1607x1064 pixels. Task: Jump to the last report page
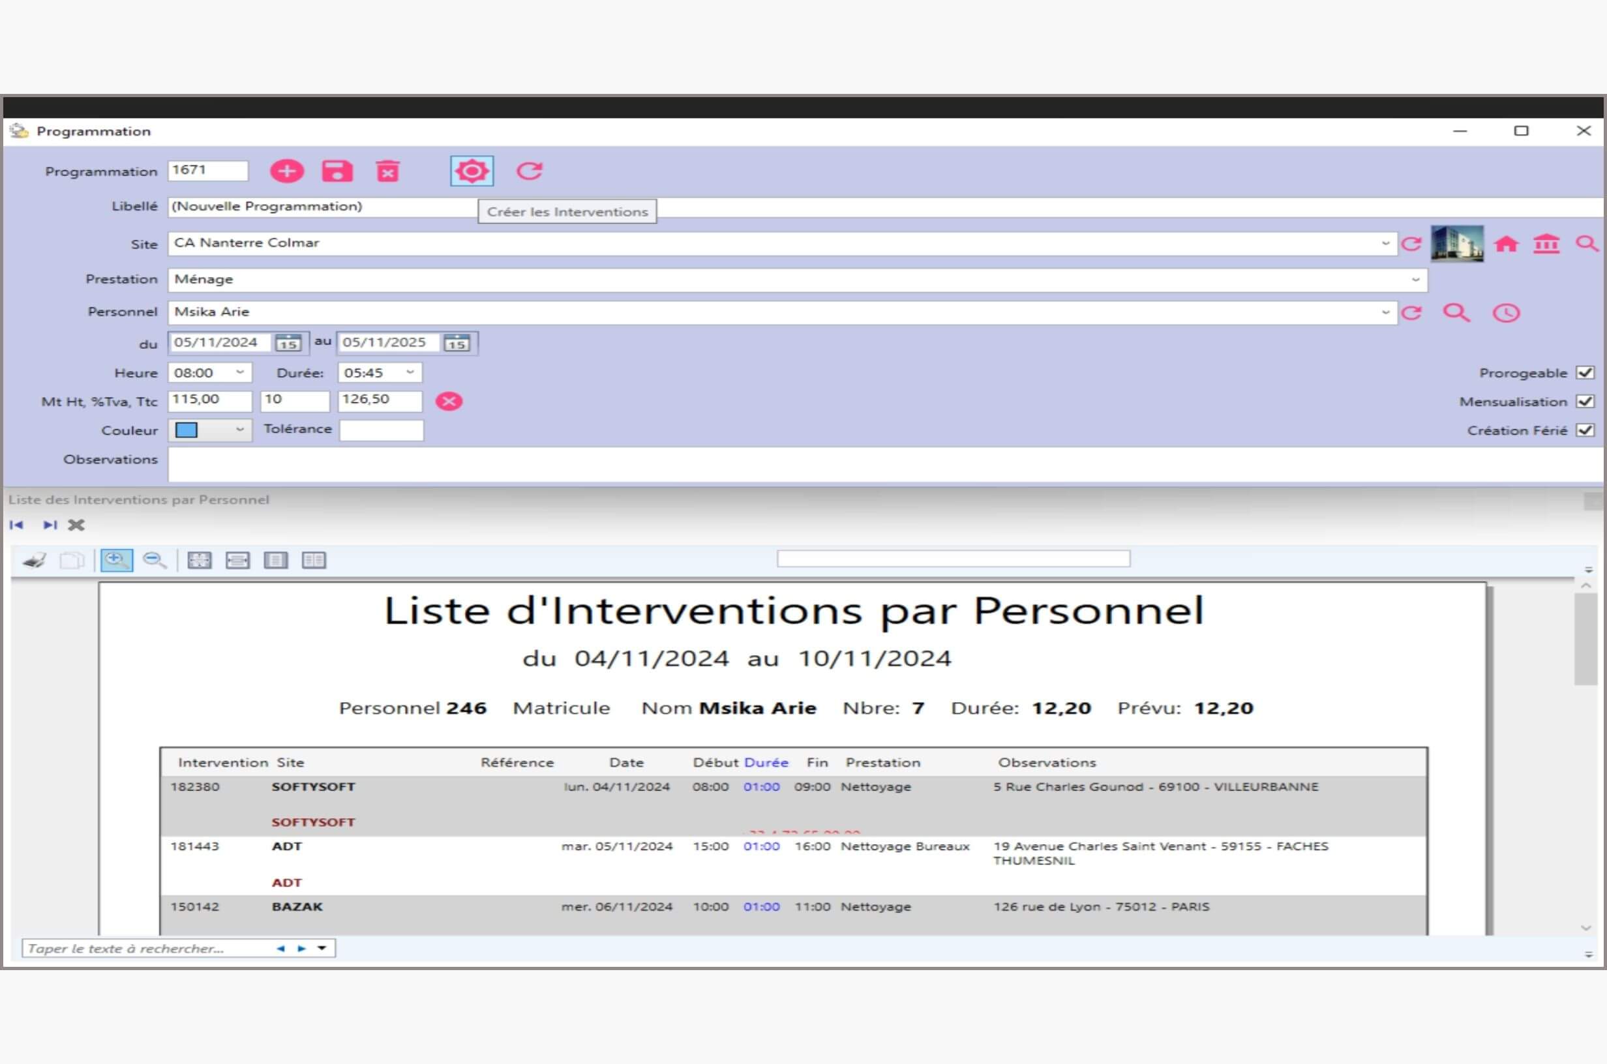click(48, 525)
